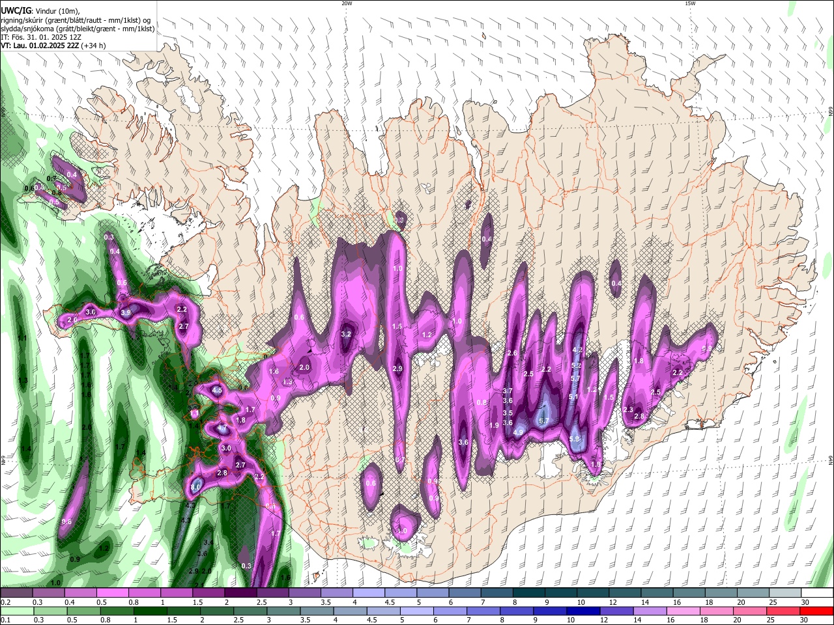Select the white 30+ snow legend swatch
The height and width of the screenshot is (625, 834).
coord(818,593)
